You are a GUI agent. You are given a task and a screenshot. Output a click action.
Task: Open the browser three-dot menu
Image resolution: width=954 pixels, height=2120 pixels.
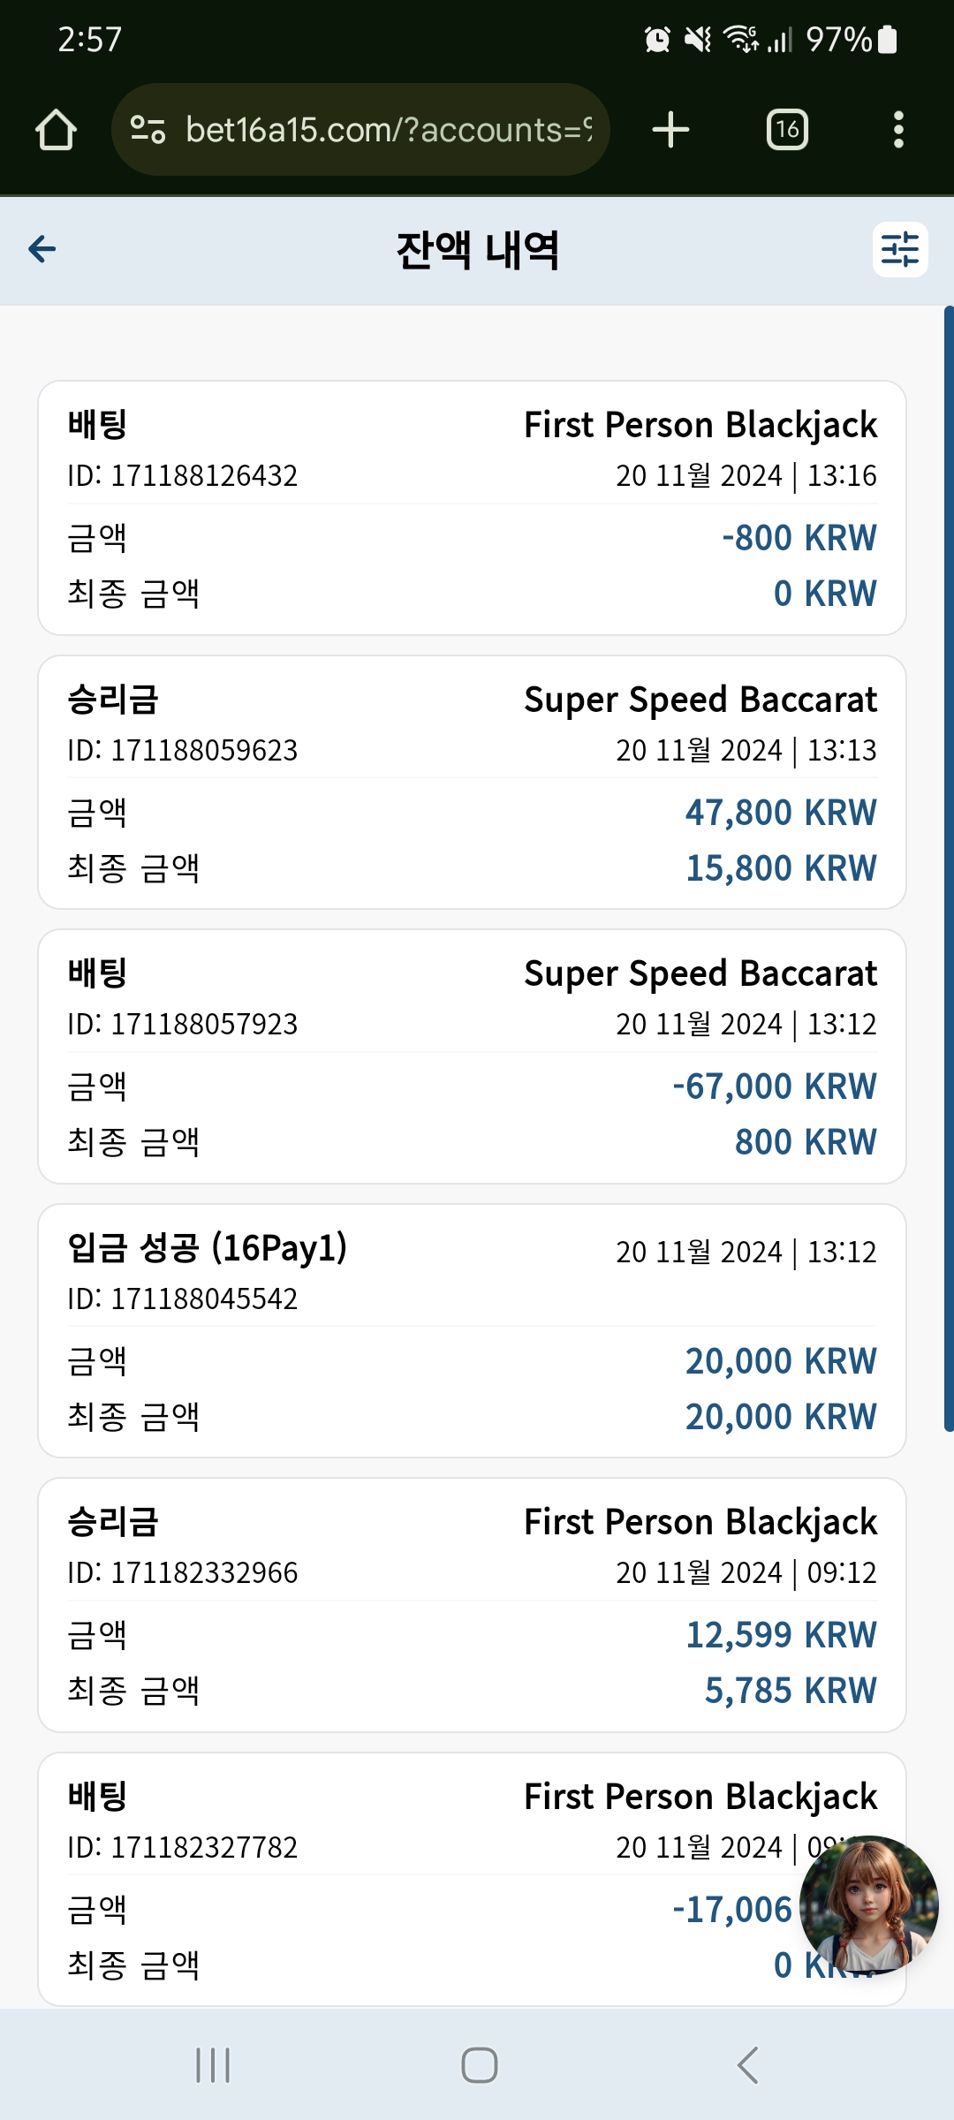[x=898, y=130]
